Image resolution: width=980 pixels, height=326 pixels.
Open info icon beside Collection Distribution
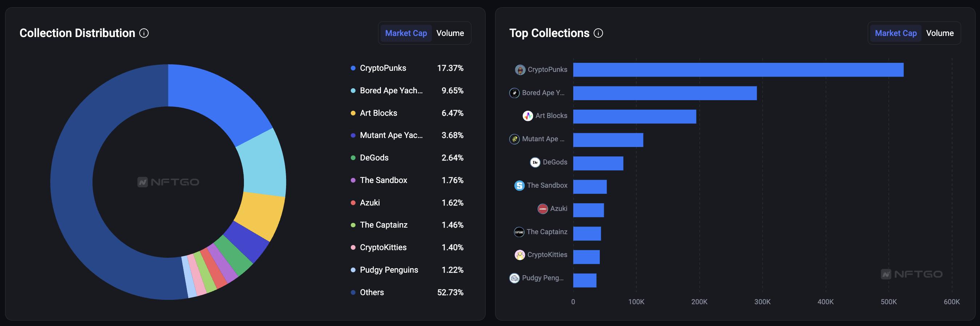pyautogui.click(x=144, y=33)
